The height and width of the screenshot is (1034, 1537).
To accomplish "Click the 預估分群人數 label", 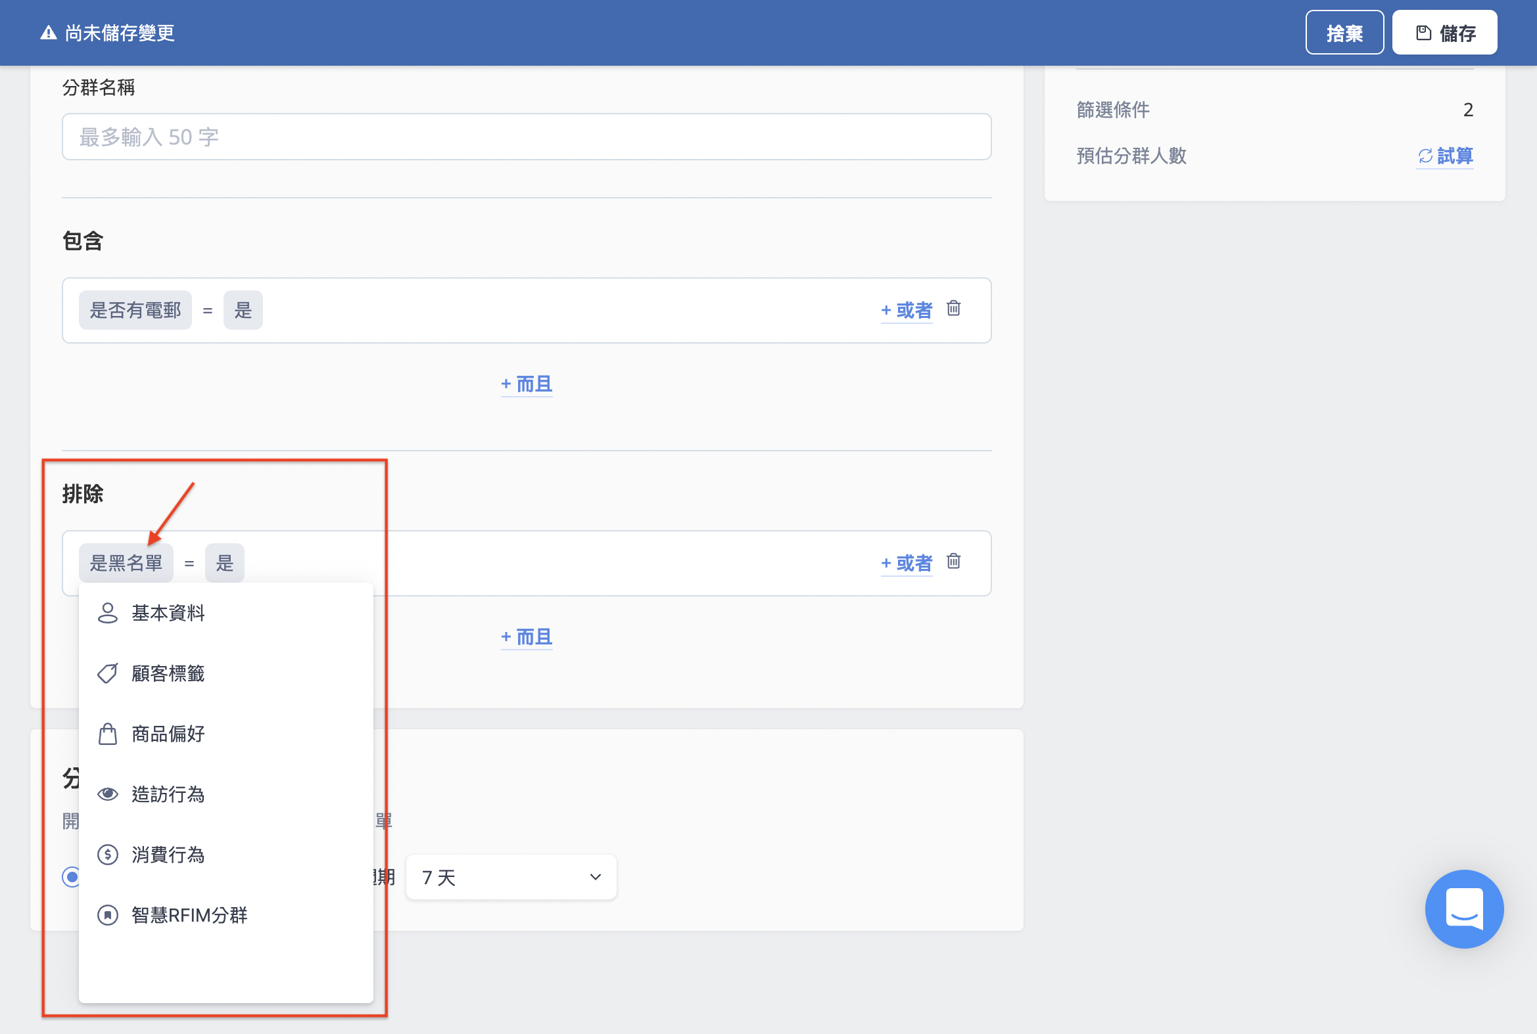I will tap(1131, 156).
